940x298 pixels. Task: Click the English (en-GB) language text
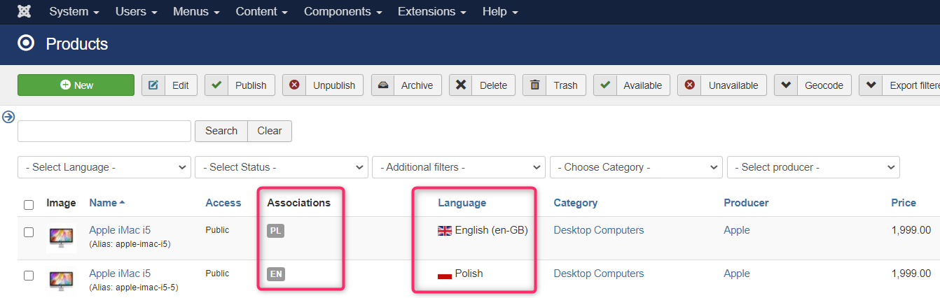[491, 230]
